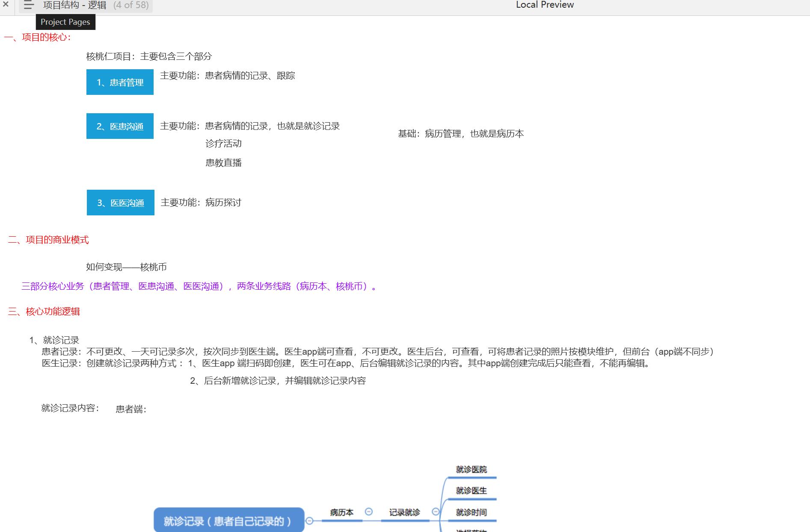The width and height of the screenshot is (810, 532).
Task: Click the text 1、就诊记录
Action: pyautogui.click(x=54, y=340)
